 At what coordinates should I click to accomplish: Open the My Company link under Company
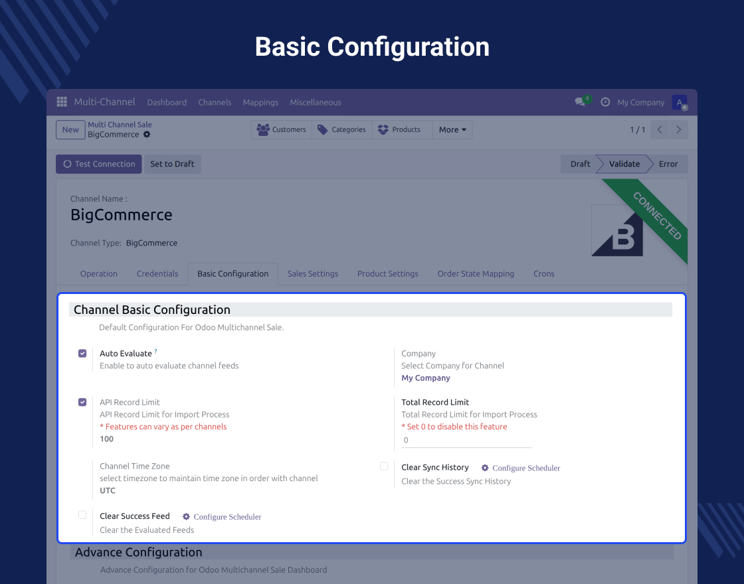pyautogui.click(x=426, y=378)
